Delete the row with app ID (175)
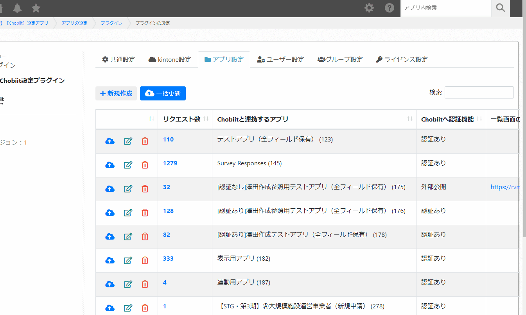The height and width of the screenshot is (315, 526). click(x=145, y=189)
